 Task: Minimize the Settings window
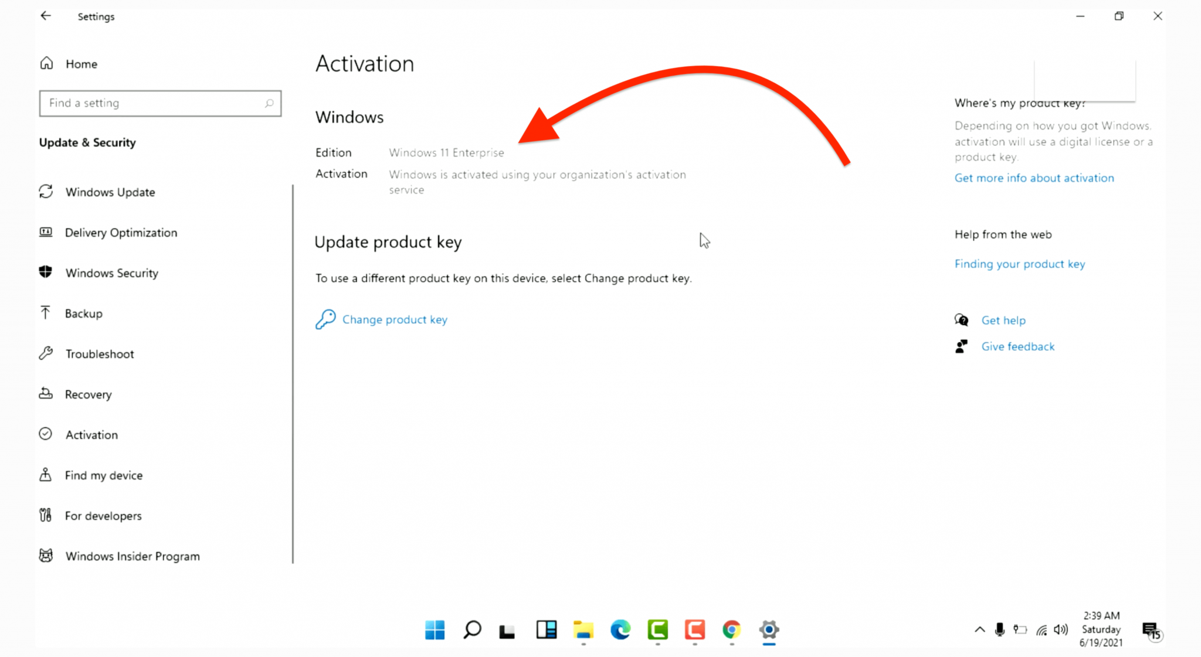1080,16
